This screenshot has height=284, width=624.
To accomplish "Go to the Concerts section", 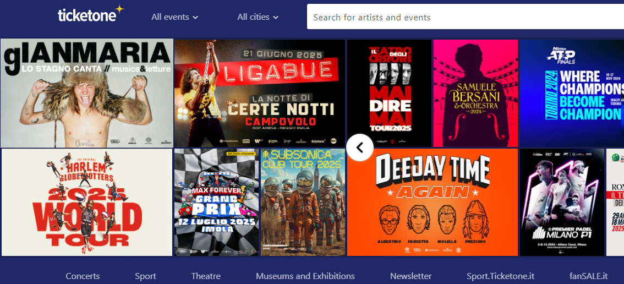I will pos(83,276).
